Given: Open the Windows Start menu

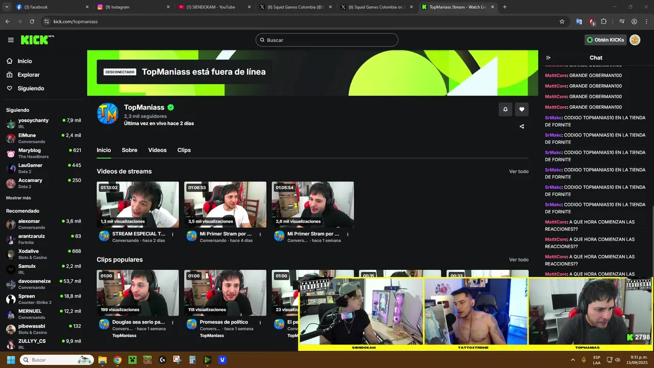Looking at the screenshot, I should 11,360.
